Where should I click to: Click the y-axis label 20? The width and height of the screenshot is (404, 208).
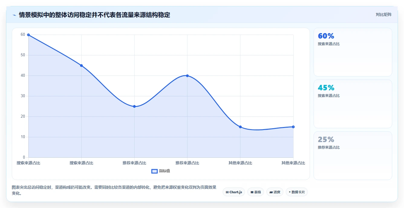23,117
